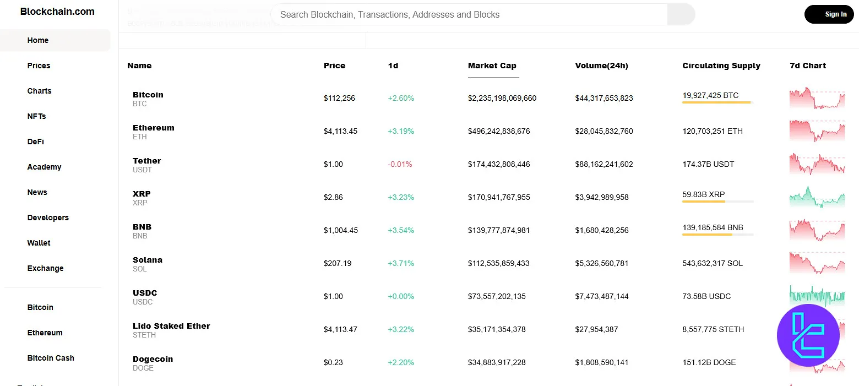Sort the table by Market Cap

pos(492,66)
